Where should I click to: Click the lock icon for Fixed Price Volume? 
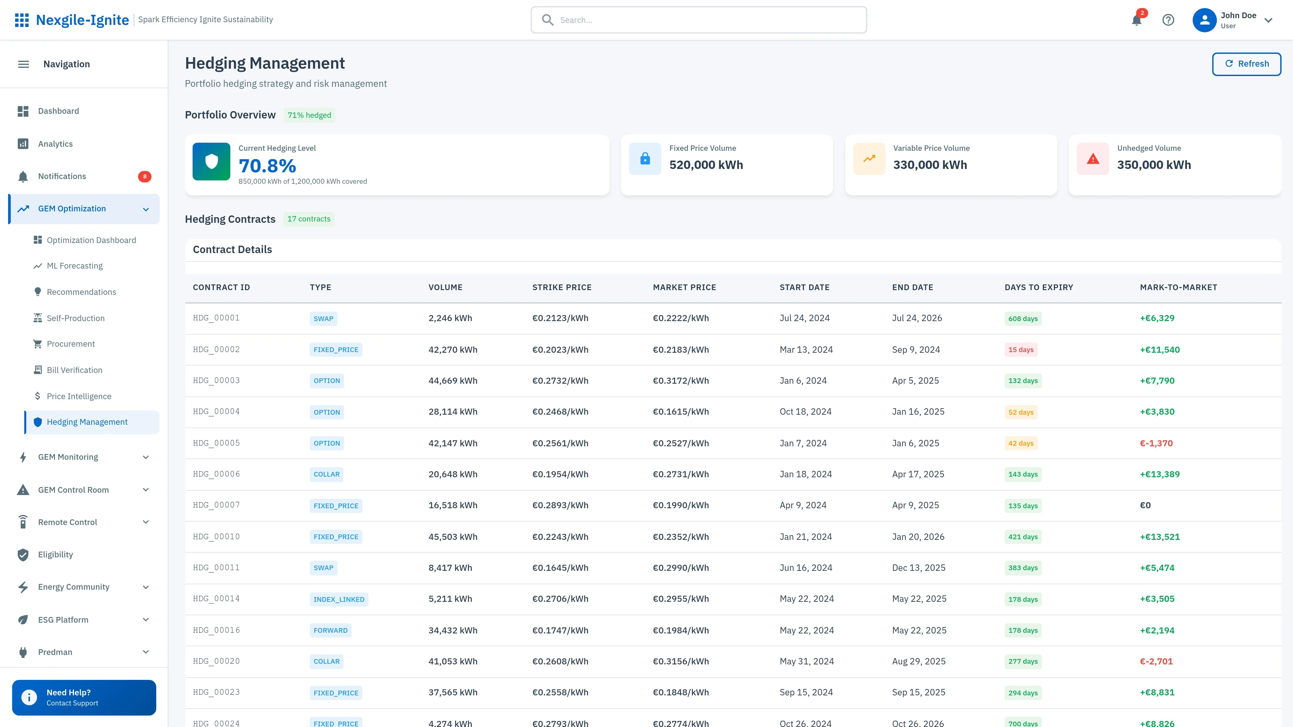(645, 159)
